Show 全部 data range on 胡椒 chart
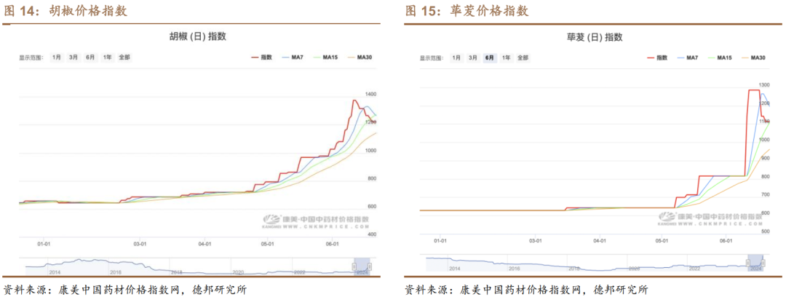786x297 pixels. tap(124, 57)
